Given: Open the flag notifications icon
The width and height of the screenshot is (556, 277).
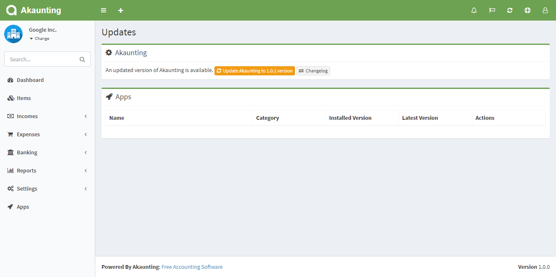Looking at the screenshot, I should [x=492, y=10].
